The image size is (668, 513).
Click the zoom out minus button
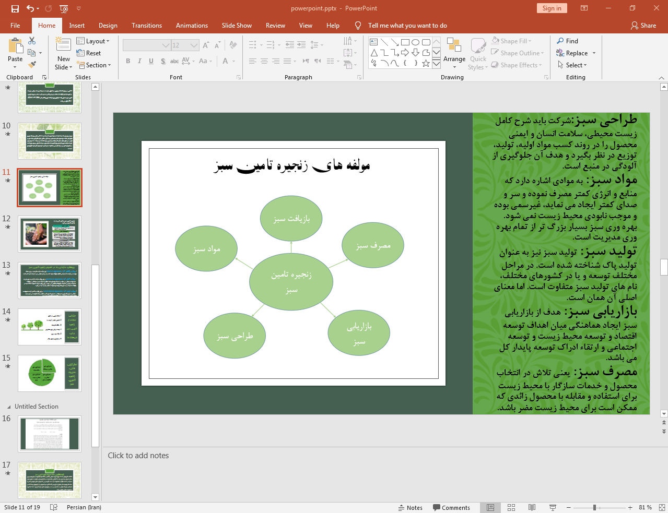tap(569, 507)
